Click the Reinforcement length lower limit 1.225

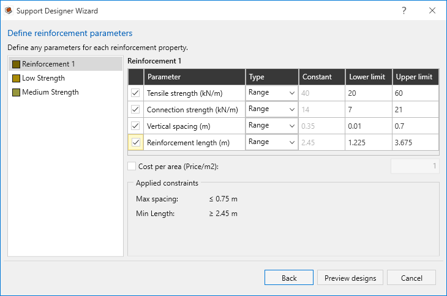click(x=369, y=143)
